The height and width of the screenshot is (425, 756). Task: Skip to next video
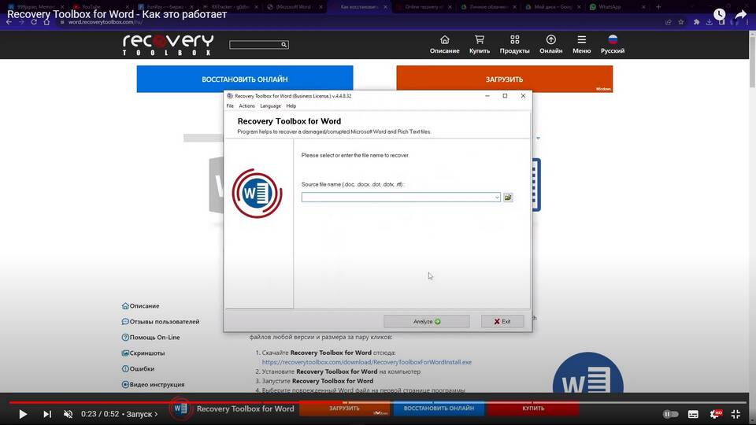click(x=46, y=414)
